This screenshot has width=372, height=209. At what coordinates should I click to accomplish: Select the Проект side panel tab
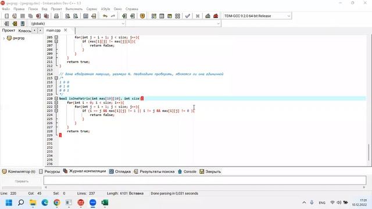click(9, 30)
